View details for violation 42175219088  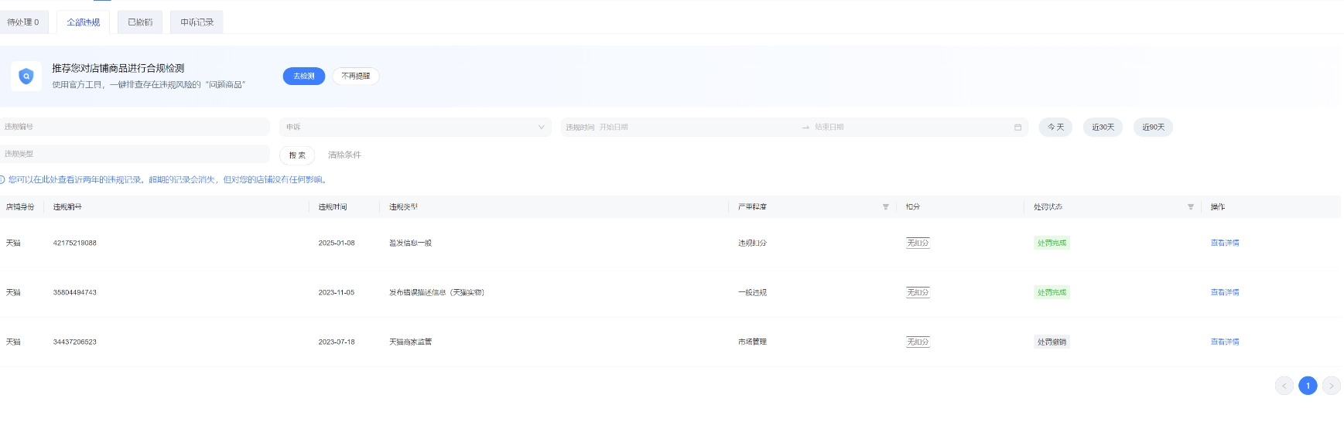[x=1224, y=243]
